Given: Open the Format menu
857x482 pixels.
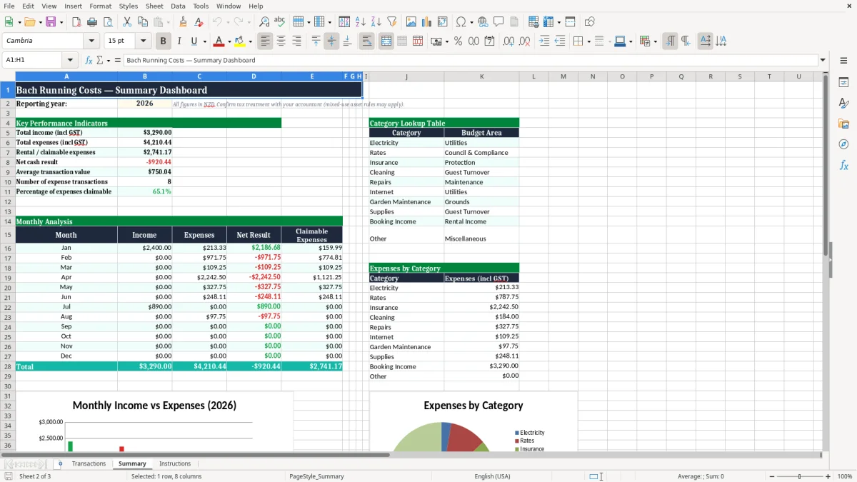Looking at the screenshot, I should click(100, 6).
